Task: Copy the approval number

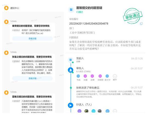Action: 141,23
